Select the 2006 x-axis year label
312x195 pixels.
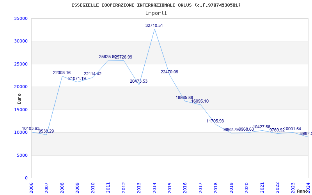pos(31,187)
